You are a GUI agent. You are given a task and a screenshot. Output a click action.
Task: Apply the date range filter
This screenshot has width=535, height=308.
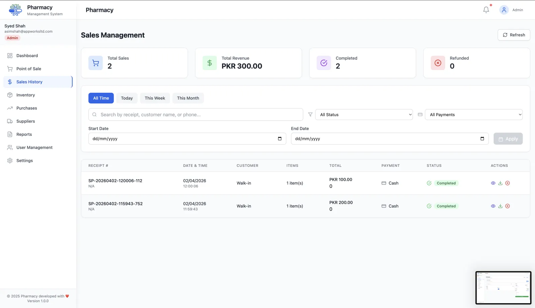pos(508,139)
